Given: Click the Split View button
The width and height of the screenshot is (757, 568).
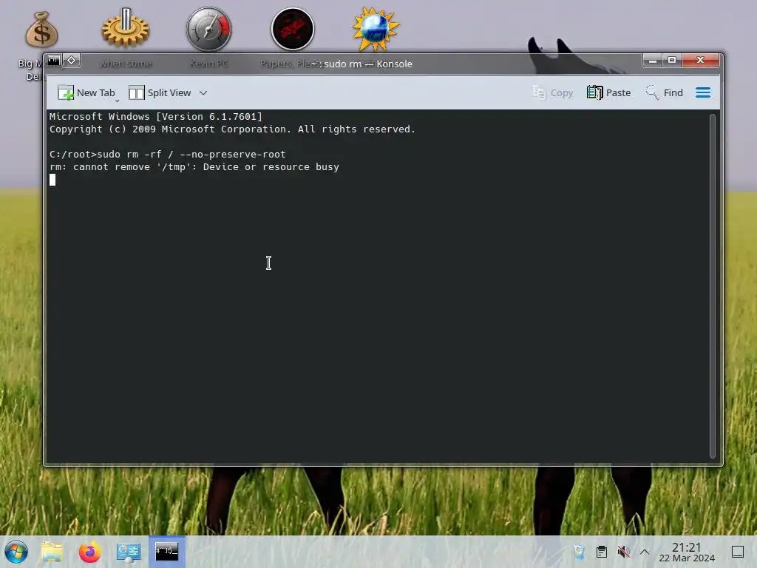Looking at the screenshot, I should 160,92.
